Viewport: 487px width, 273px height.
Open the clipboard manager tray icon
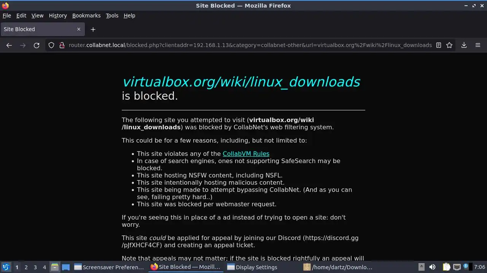(446, 267)
